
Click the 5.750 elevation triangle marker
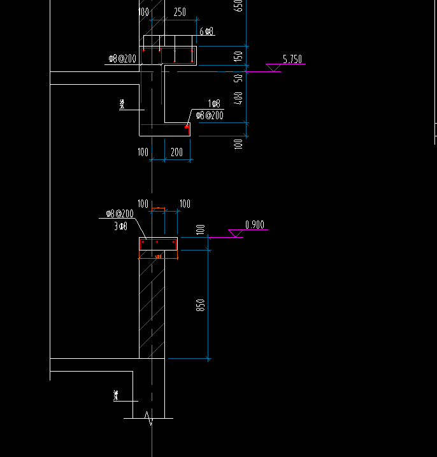[273, 68]
